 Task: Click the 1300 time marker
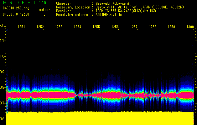tap(190, 27)
